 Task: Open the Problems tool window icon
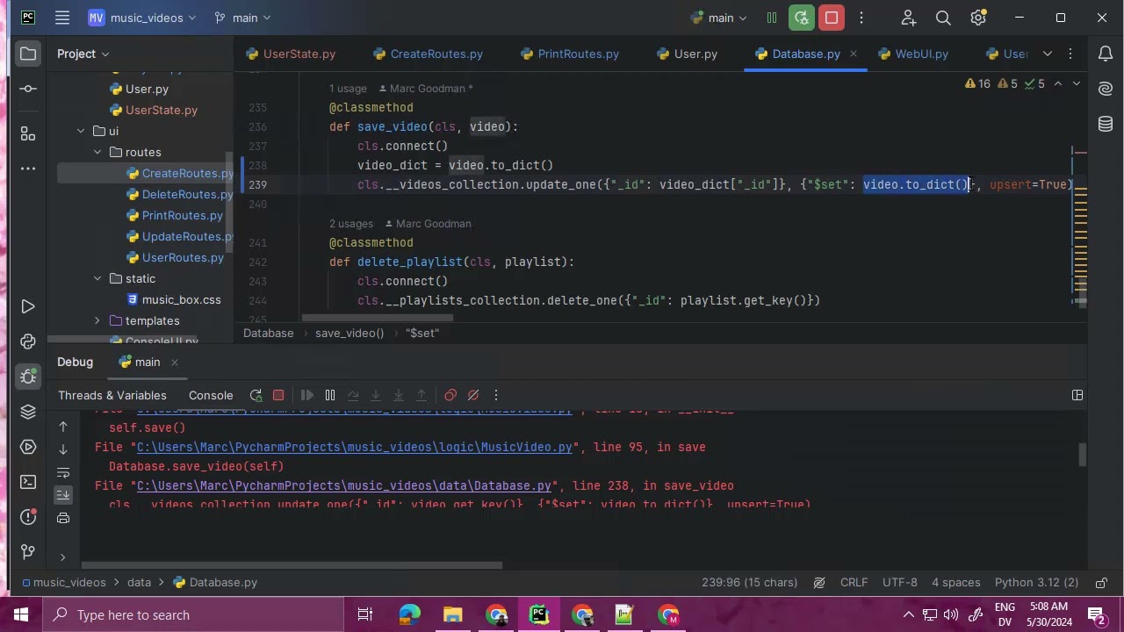pyautogui.click(x=28, y=517)
